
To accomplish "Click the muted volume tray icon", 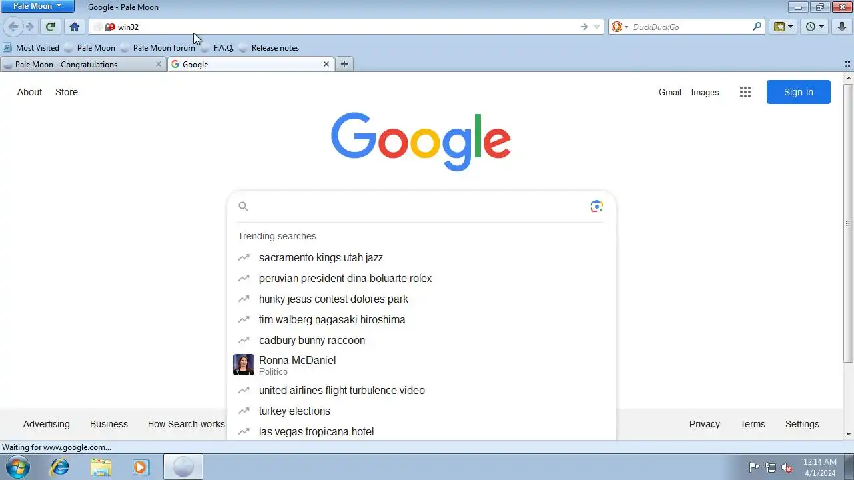I will click(787, 467).
